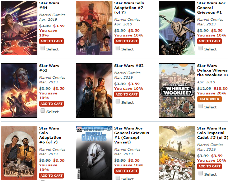Open Star Wars #64 cover image
This screenshot has width=228, height=181.
[19, 28]
